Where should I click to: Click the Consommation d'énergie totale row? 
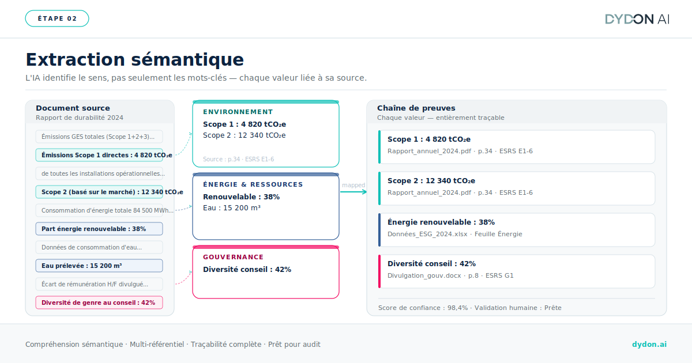click(99, 210)
